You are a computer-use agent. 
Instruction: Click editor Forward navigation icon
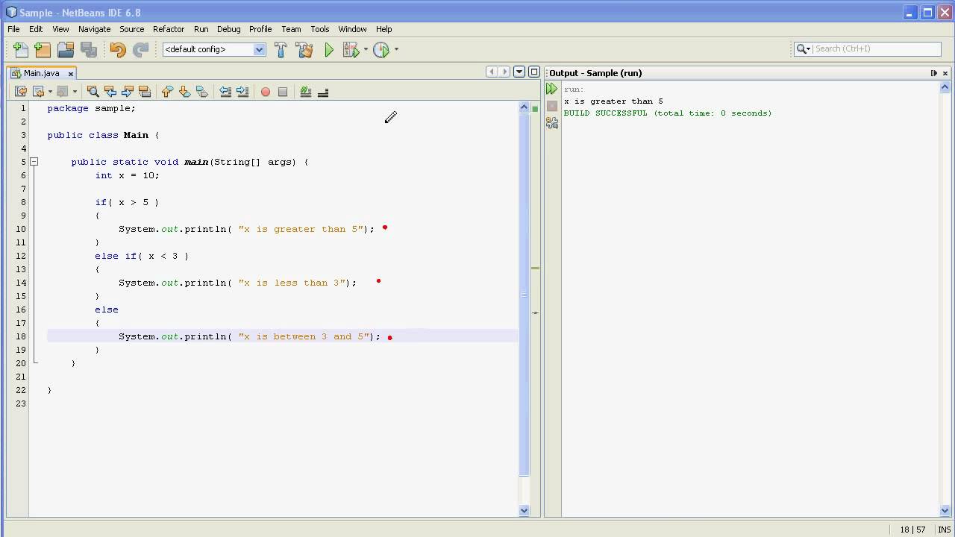(63, 92)
